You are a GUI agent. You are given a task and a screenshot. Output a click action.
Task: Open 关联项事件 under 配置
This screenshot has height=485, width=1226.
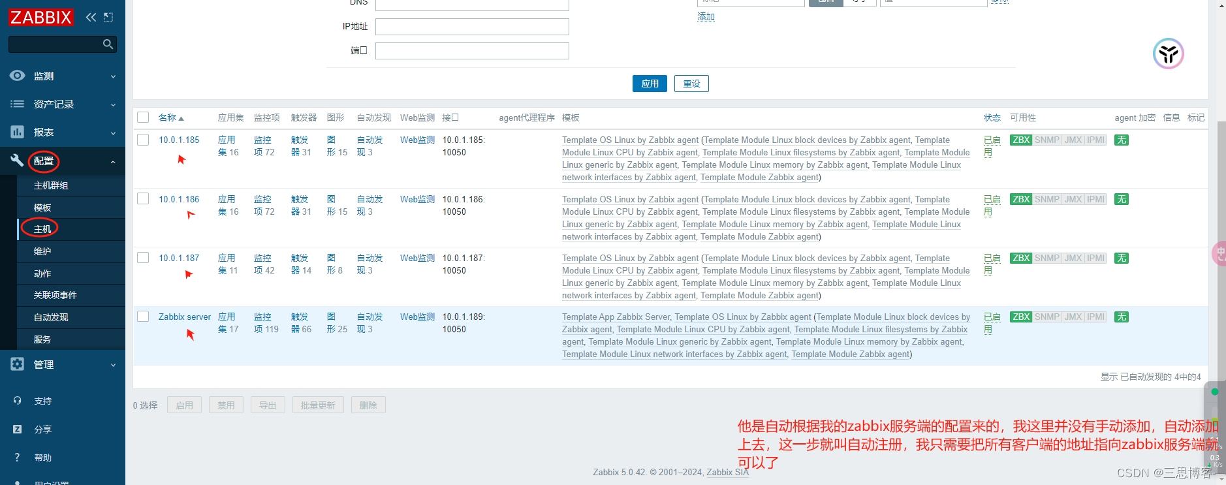pyautogui.click(x=55, y=295)
